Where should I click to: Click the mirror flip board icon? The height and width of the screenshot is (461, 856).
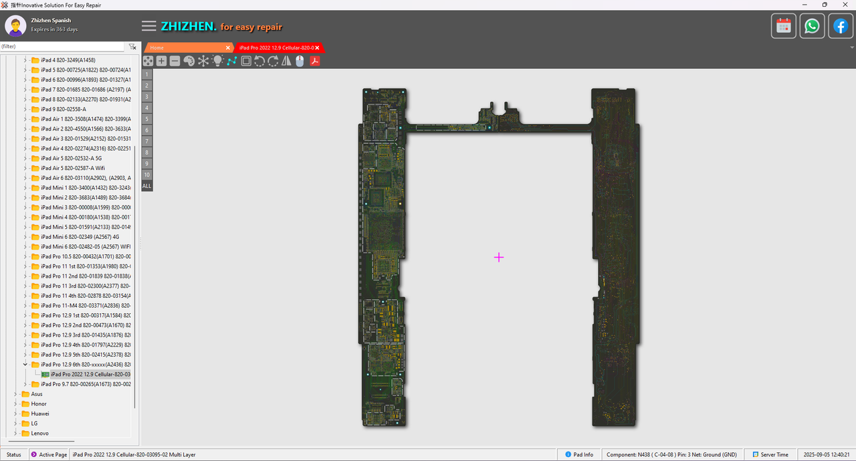point(286,61)
